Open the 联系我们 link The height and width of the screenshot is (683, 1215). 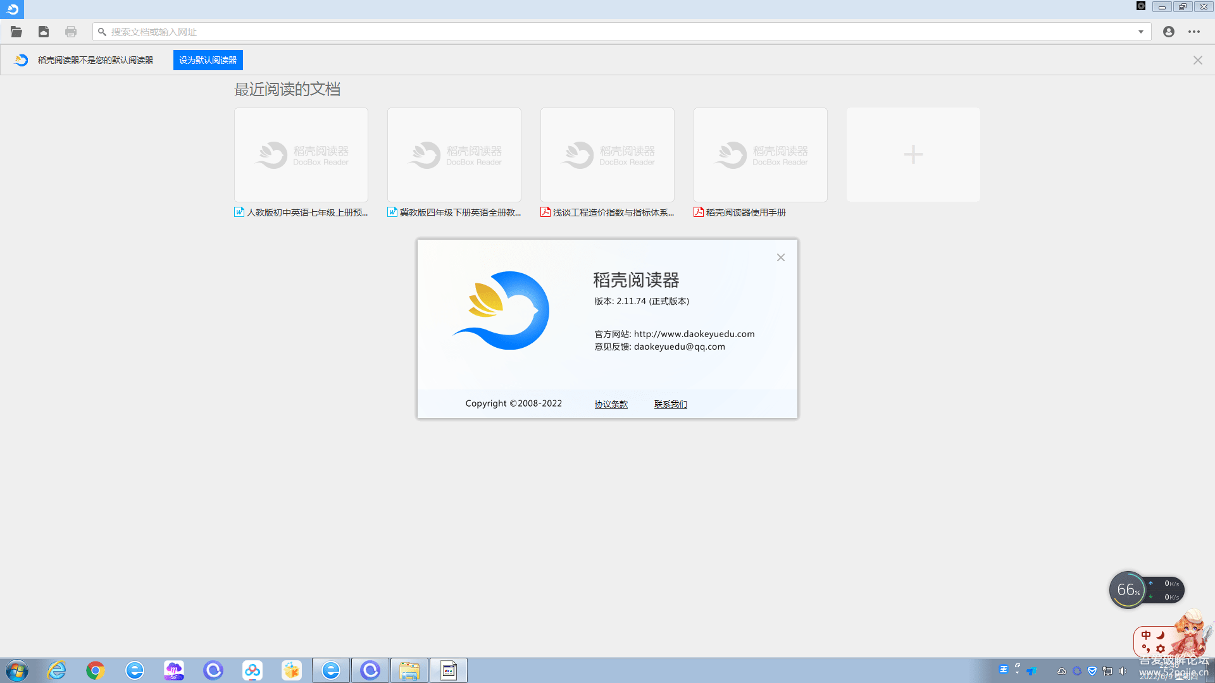671,404
